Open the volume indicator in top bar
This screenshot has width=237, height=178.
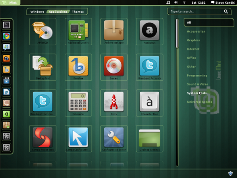coord(176,2)
